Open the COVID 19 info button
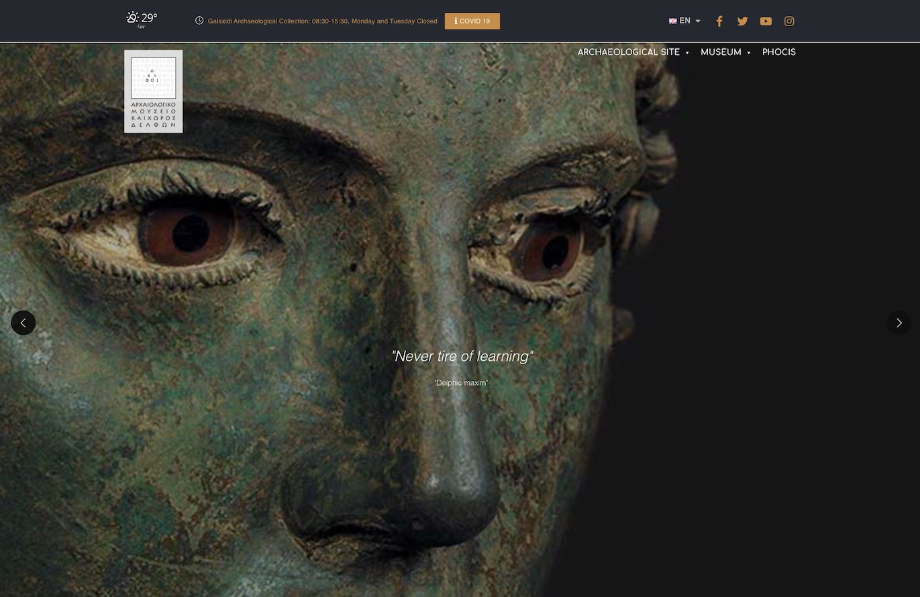The width and height of the screenshot is (920, 597). click(x=472, y=21)
